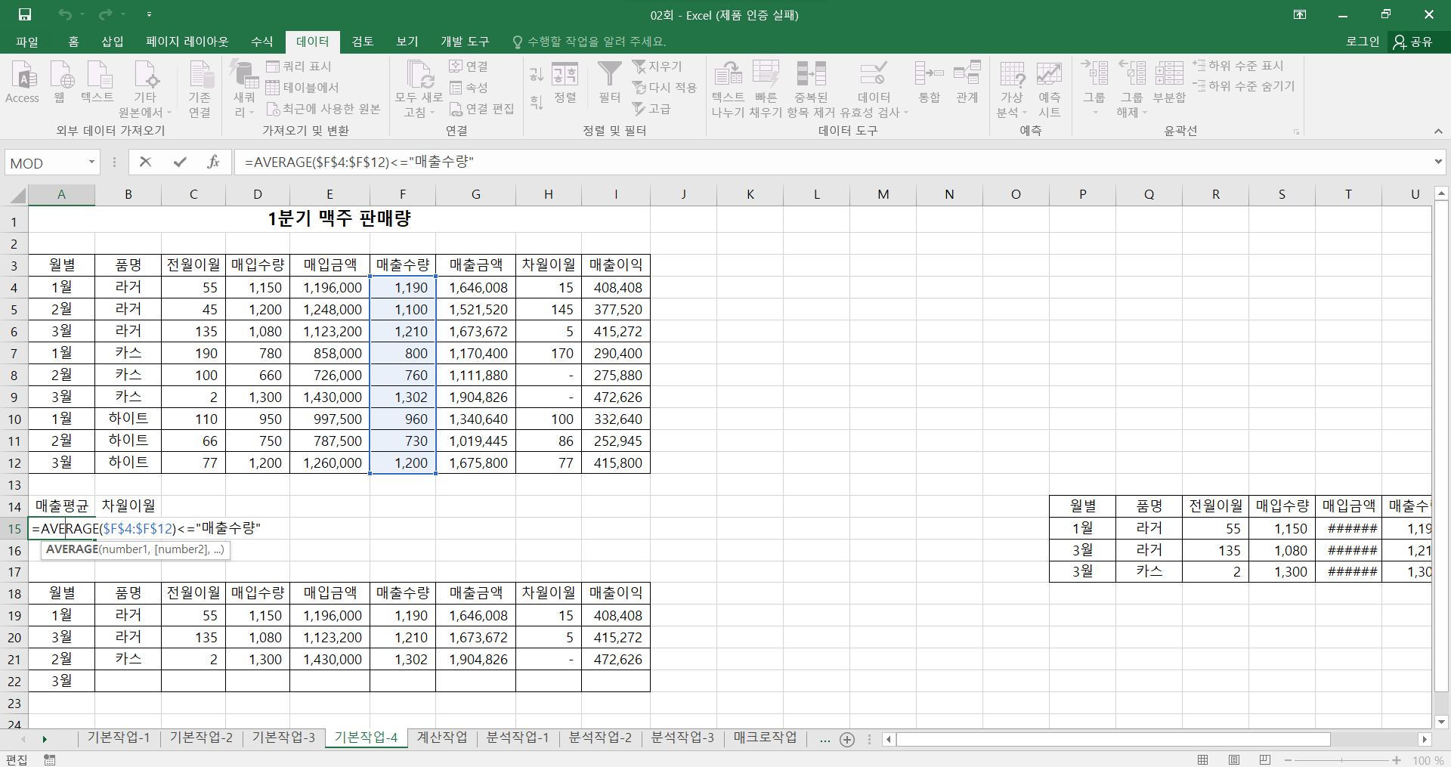1451x767 pixels.
Task: Click the zoom slider in status bar
Action: (x=1341, y=760)
